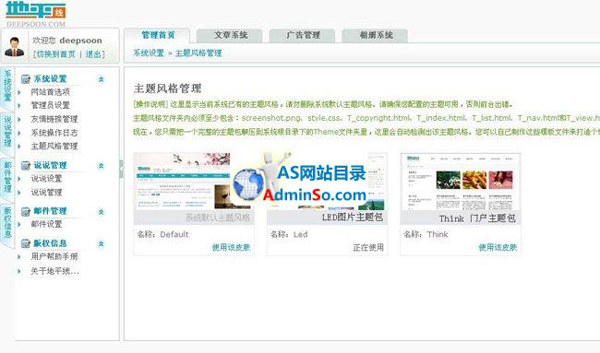
Task: Click the 名称: Led label
Action: click(x=289, y=235)
